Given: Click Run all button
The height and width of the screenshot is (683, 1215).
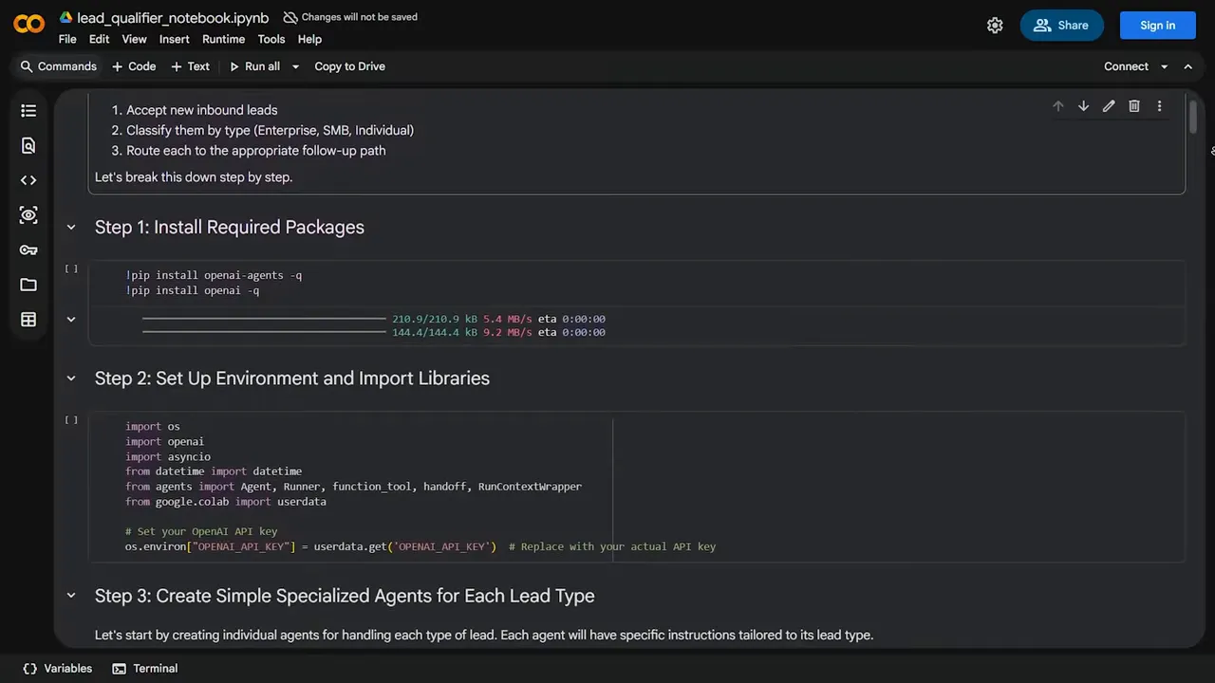Looking at the screenshot, I should point(254,66).
